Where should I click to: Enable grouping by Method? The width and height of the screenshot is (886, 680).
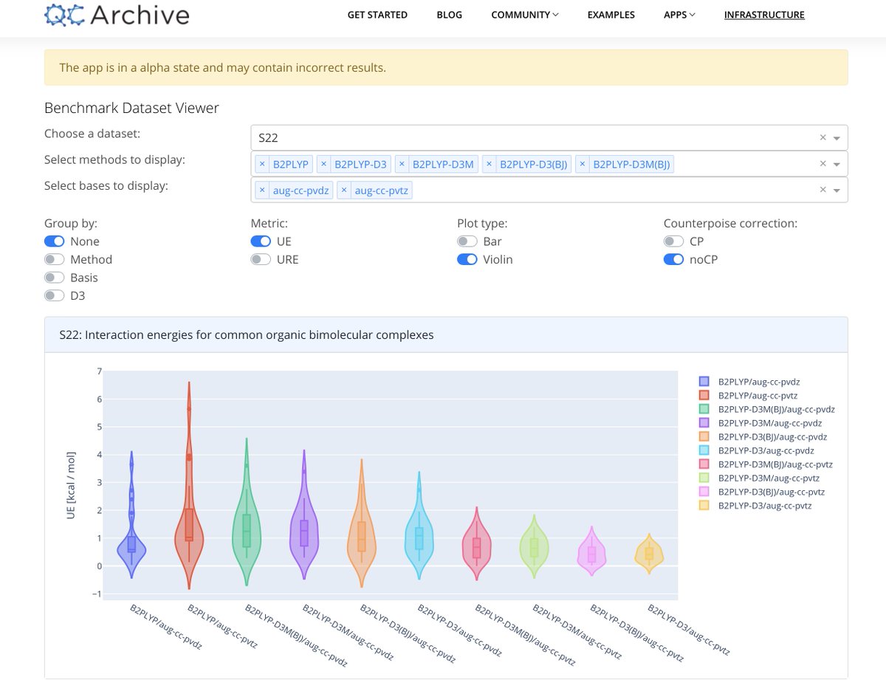coord(55,259)
